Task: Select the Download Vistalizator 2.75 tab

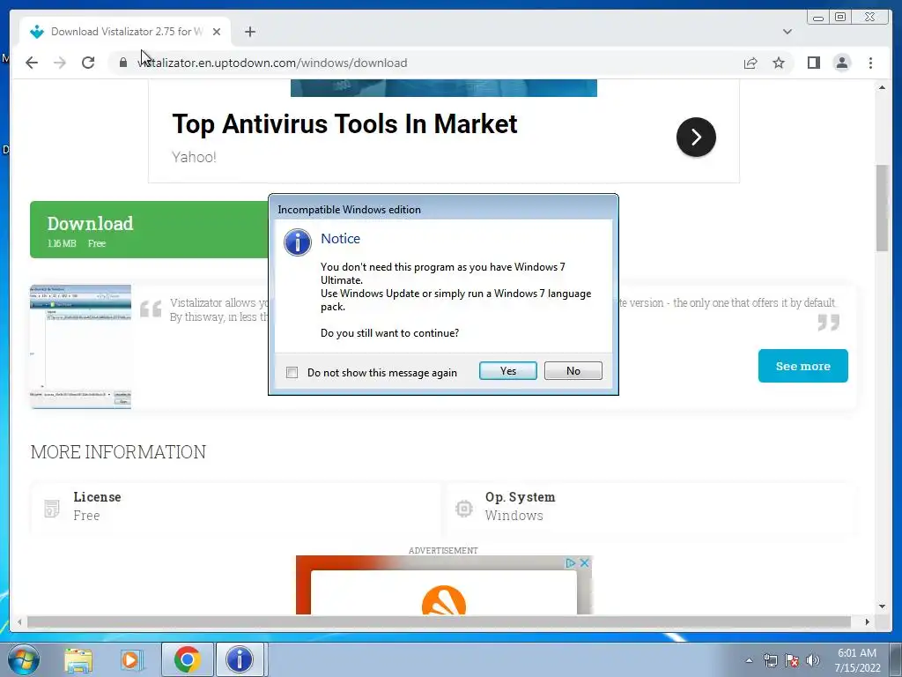Action: (x=125, y=32)
